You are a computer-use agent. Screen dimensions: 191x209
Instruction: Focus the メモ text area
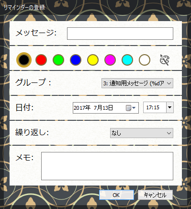[107, 166]
